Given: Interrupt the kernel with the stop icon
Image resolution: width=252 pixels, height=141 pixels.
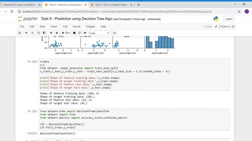Looking at the screenshot, I should [x=74, y=33].
